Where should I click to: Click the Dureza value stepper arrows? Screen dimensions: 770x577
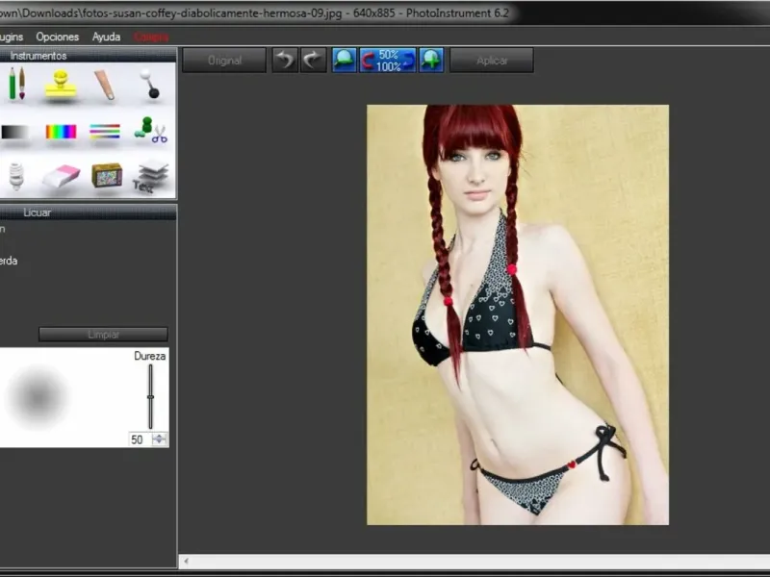[160, 439]
